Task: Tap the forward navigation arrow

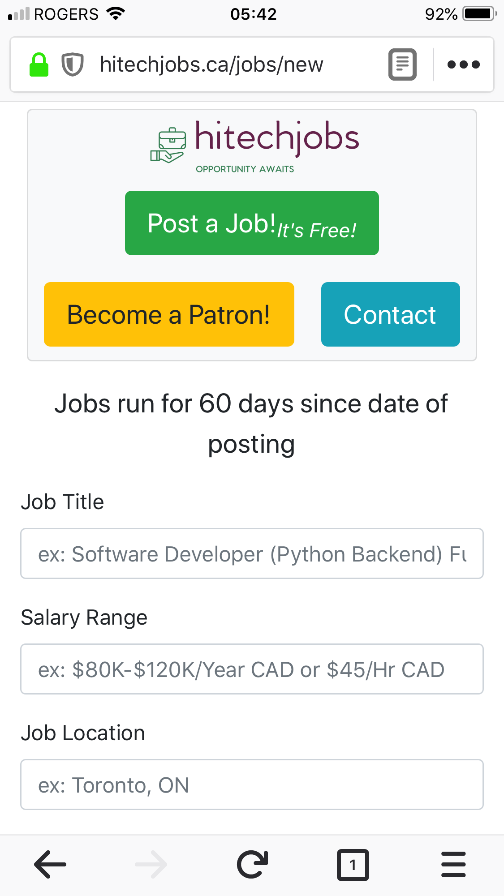Action: point(151,864)
